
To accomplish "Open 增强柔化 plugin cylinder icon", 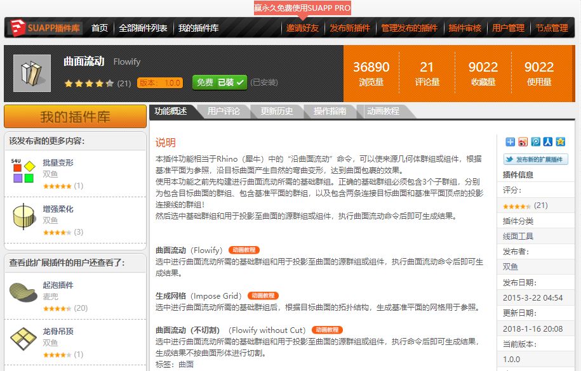I will pos(23,217).
